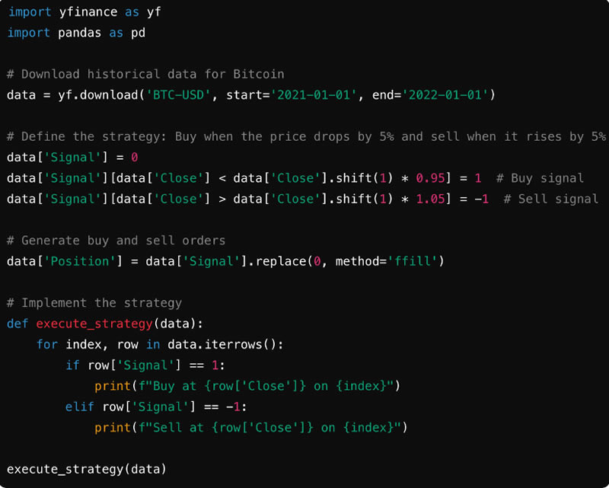Click the end date '2022-01-01' string

coord(445,95)
